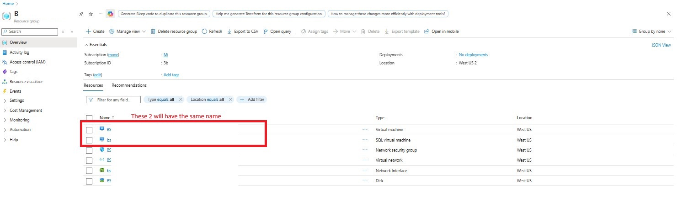Click the Network Interface row icon
This screenshot has height=200, width=677.
tap(102, 170)
